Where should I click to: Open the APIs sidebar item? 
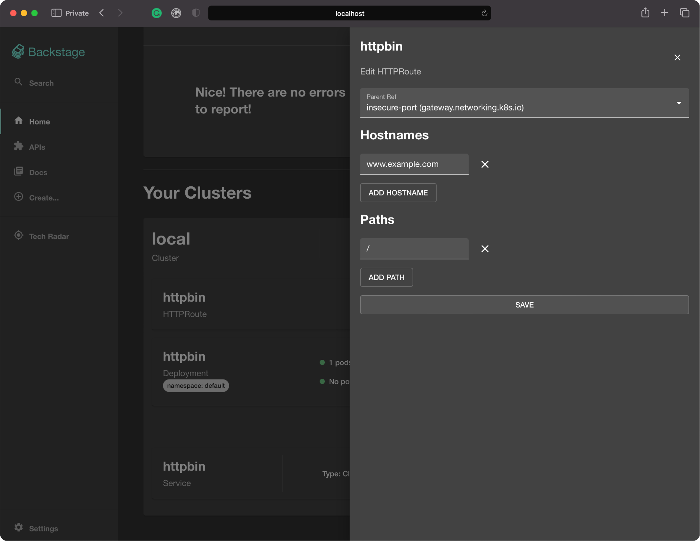37,147
